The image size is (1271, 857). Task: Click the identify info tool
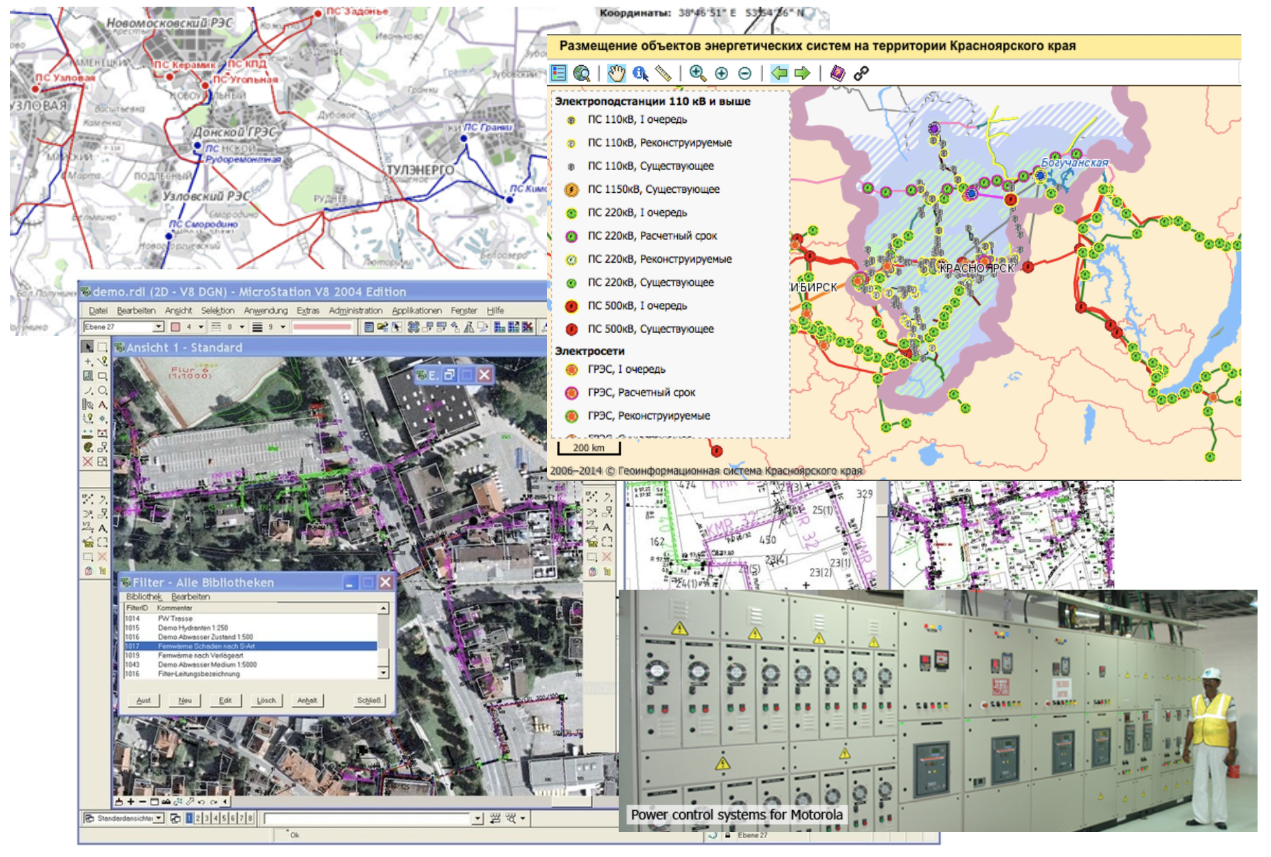tap(640, 73)
